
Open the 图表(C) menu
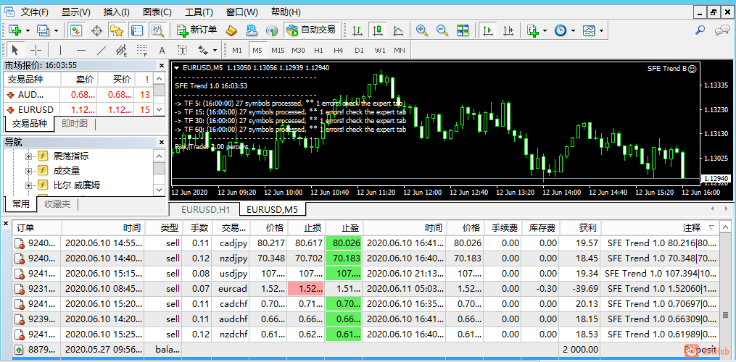coord(157,12)
